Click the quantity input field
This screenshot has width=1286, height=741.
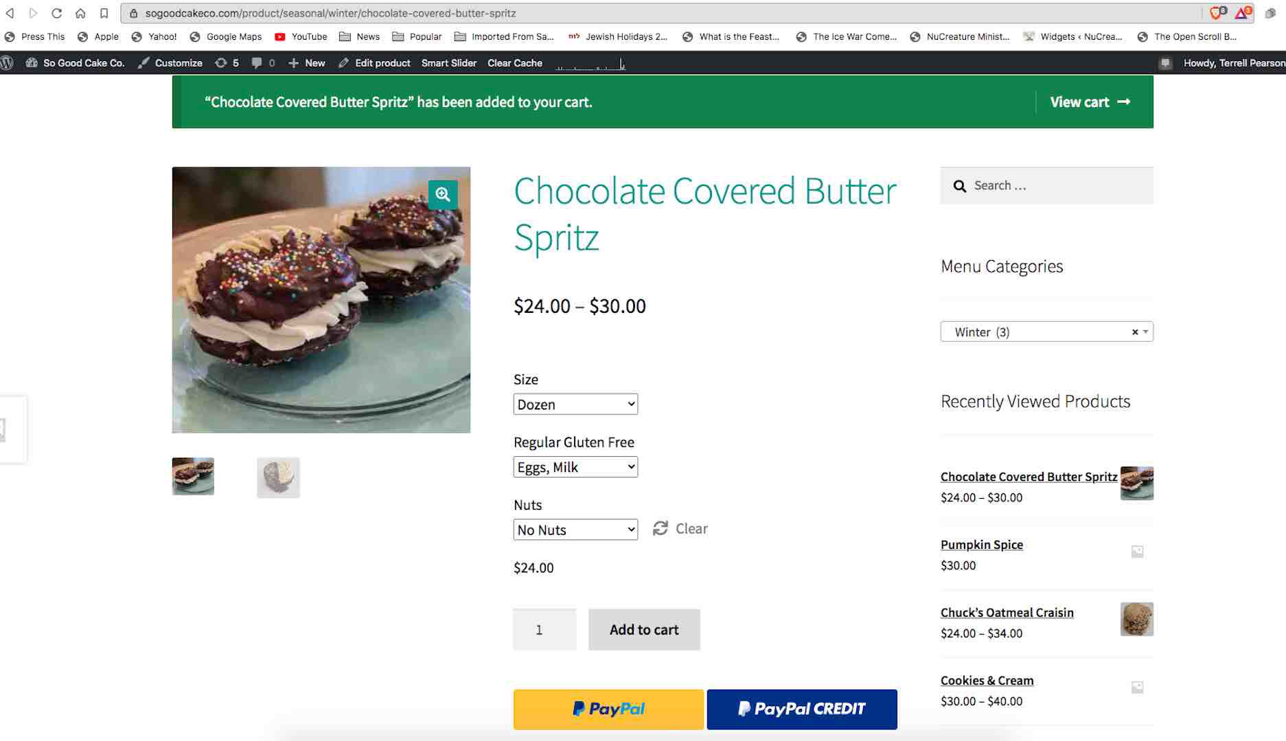point(544,629)
